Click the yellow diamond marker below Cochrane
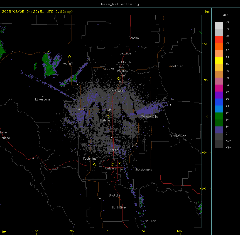Image resolution: width=240 pixels, height=235 pixels. (95, 165)
